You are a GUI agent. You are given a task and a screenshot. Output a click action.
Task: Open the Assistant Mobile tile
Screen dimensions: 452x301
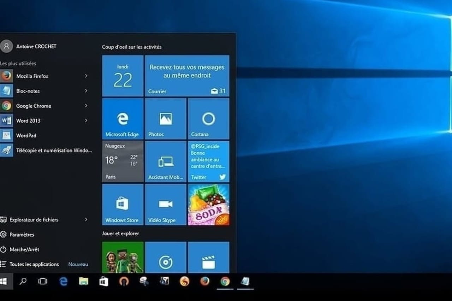click(166, 161)
